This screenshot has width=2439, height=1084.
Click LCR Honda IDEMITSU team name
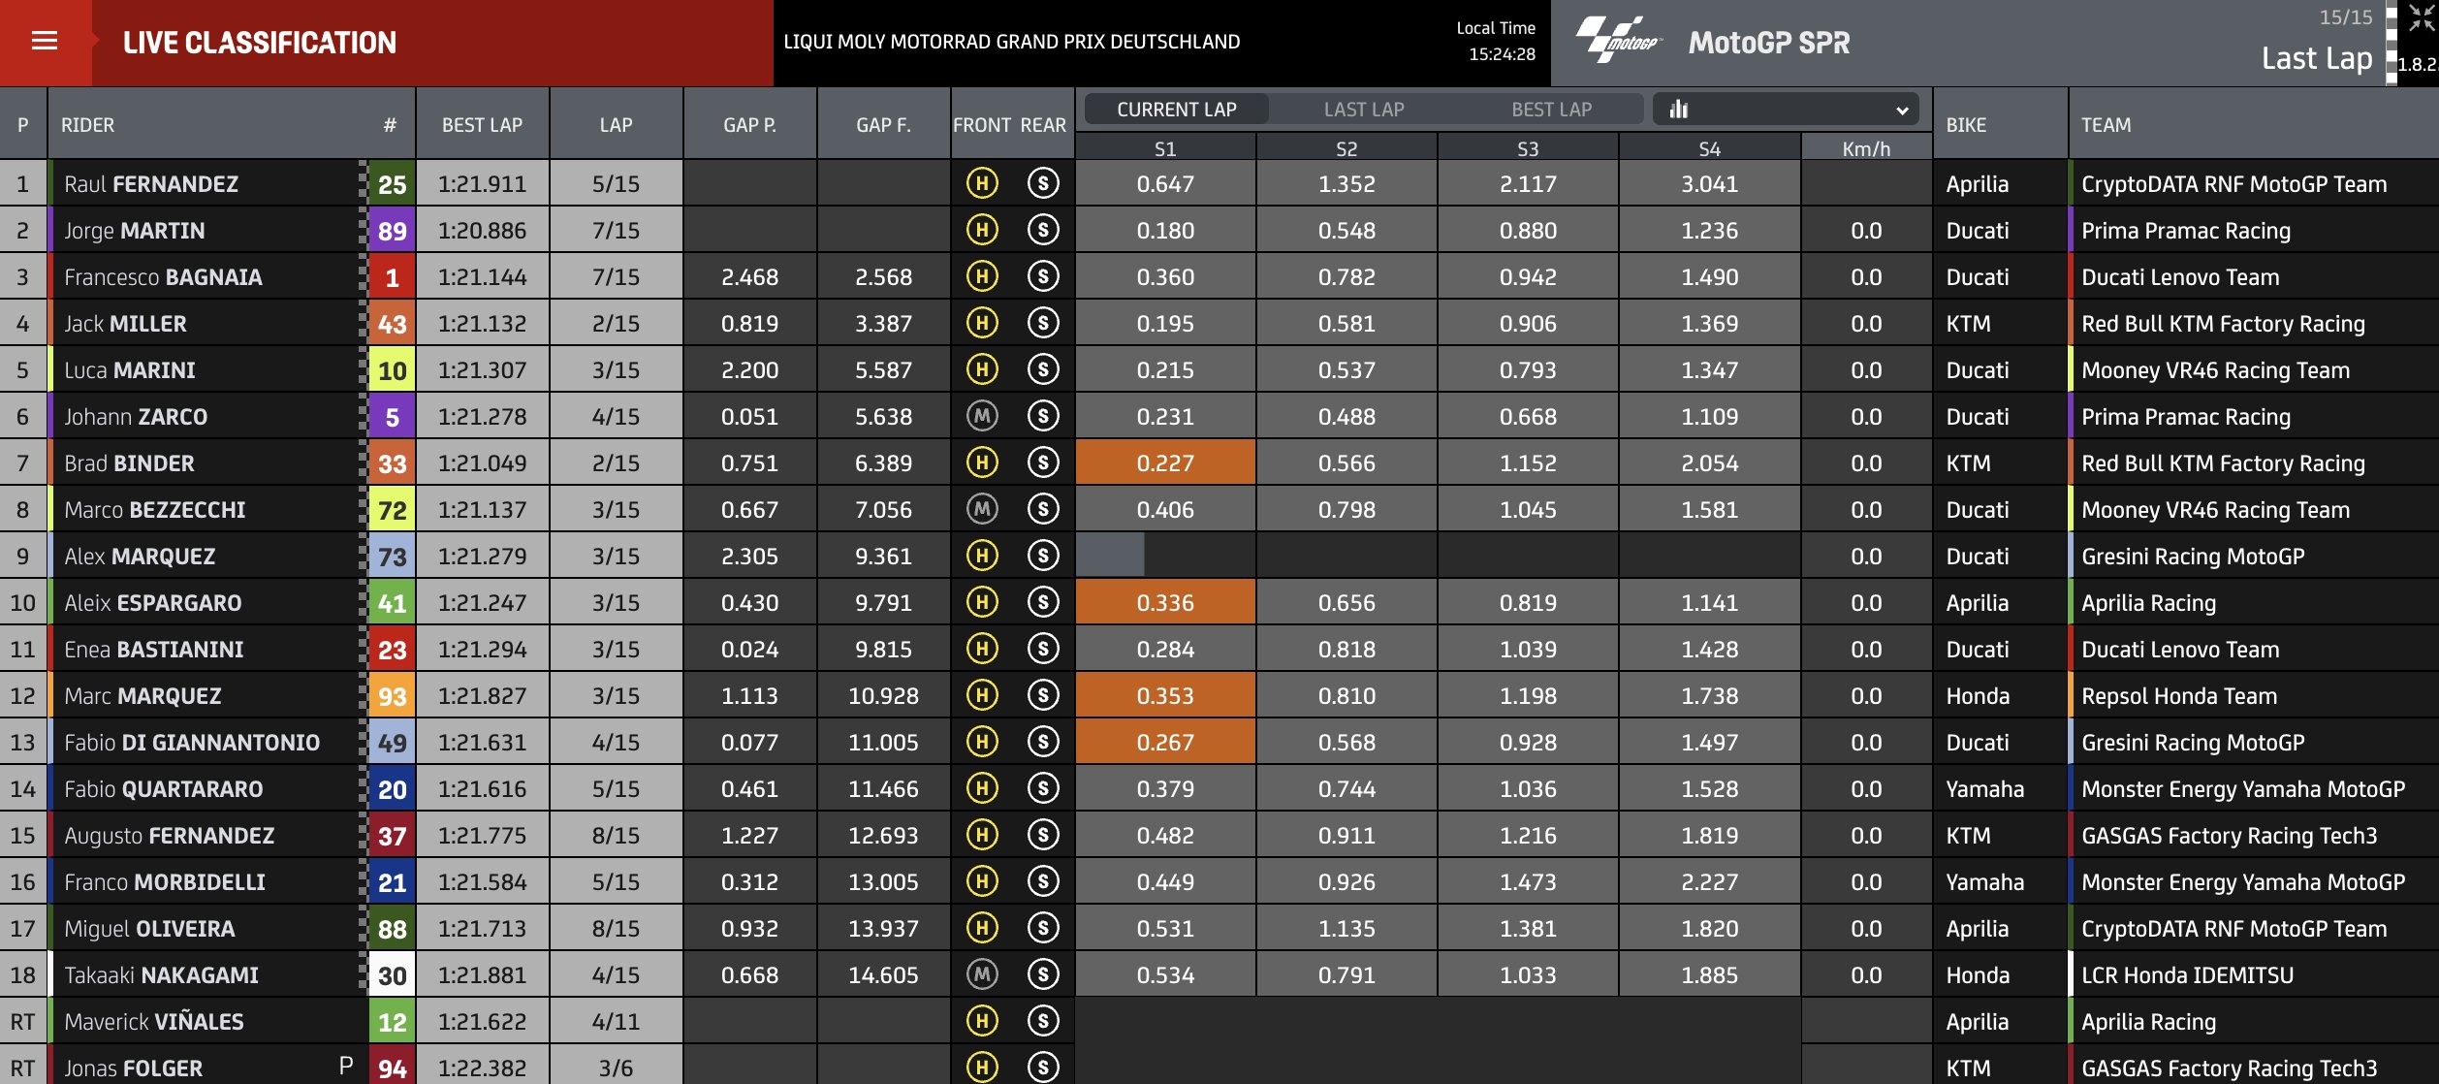pyautogui.click(x=2187, y=975)
